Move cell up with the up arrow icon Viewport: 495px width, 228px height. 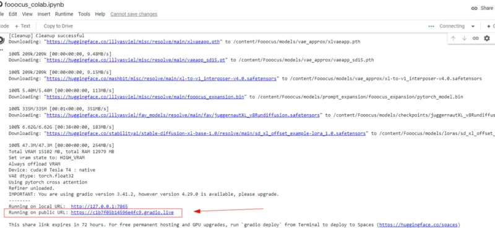(454, 38)
